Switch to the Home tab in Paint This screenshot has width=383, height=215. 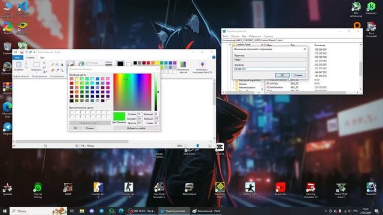(x=31, y=57)
